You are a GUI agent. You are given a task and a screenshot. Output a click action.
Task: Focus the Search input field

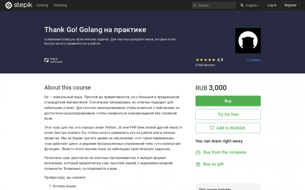pos(213,5)
